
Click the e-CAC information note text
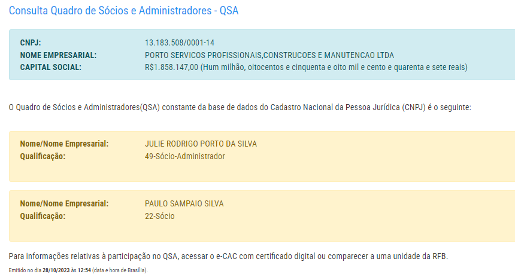click(228, 256)
